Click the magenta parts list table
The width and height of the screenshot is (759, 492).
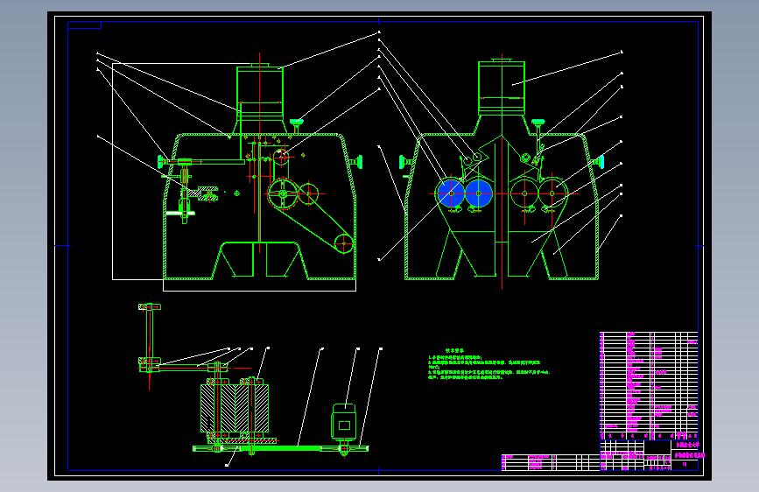coord(649,385)
